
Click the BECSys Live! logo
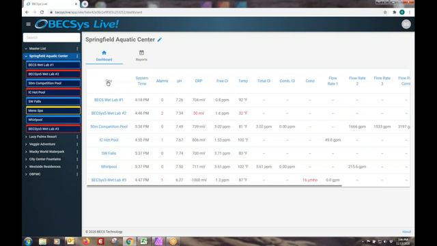[76, 25]
